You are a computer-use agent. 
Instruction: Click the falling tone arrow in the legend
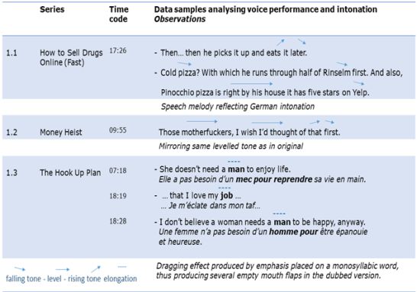pos(20,269)
